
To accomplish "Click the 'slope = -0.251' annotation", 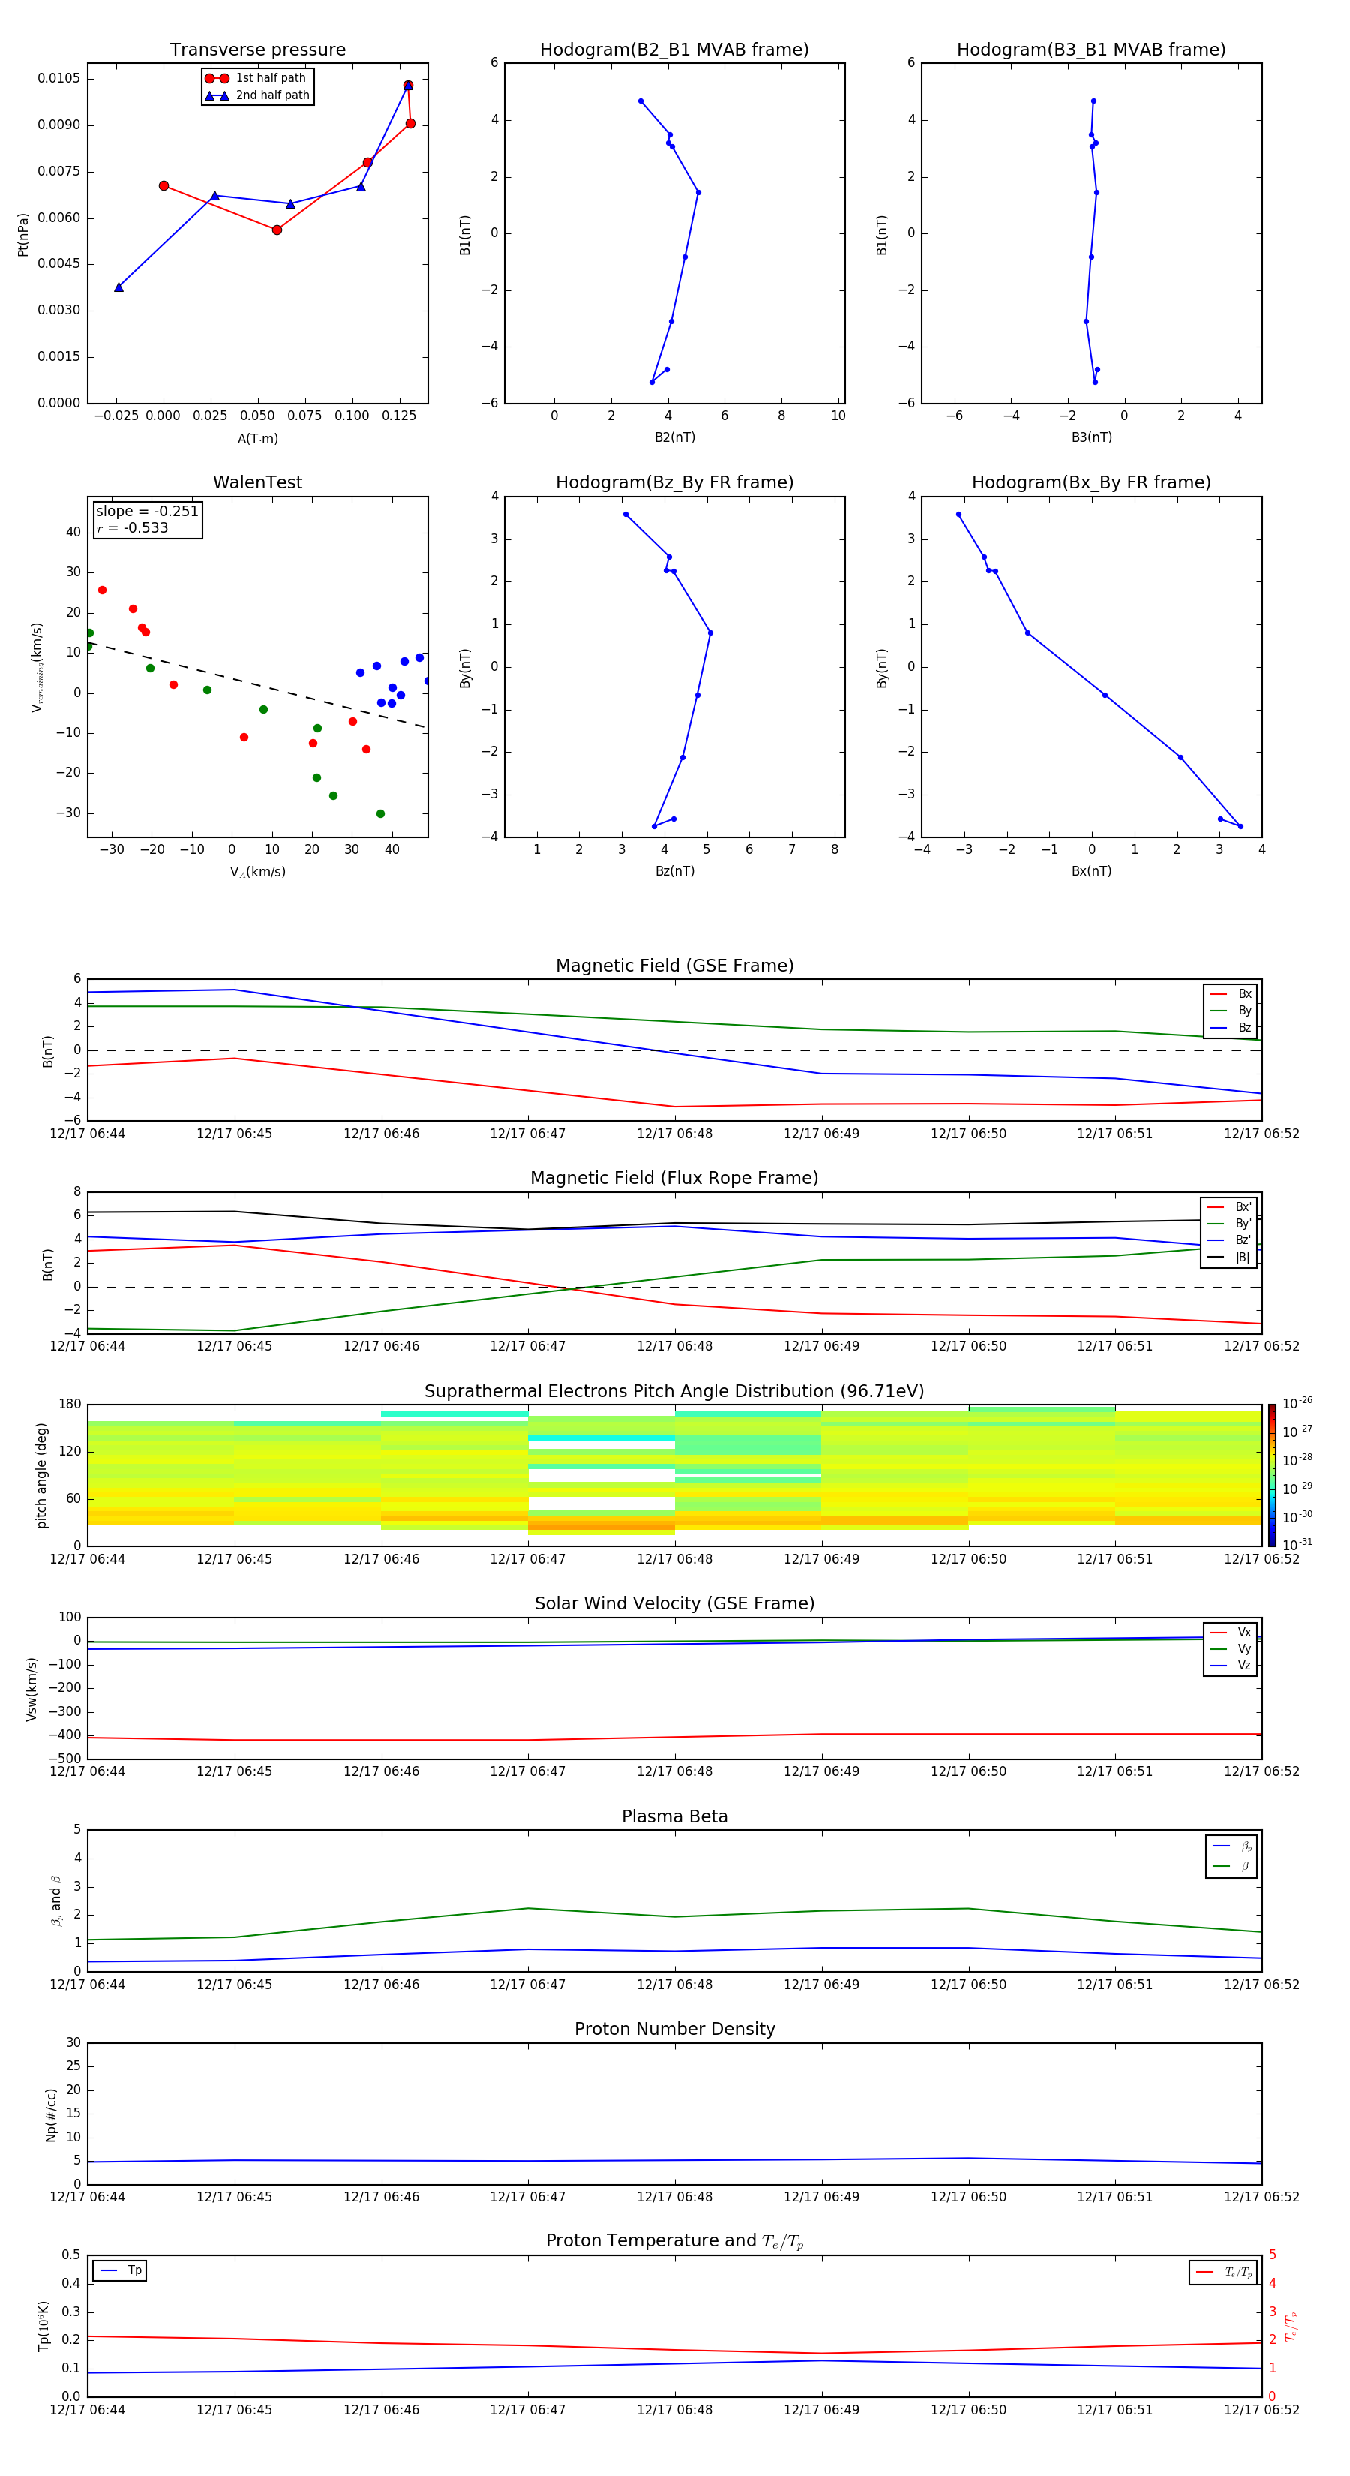I will tap(147, 512).
